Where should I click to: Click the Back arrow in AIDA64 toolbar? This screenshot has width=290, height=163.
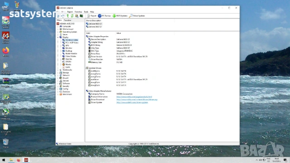[x=58, y=16]
